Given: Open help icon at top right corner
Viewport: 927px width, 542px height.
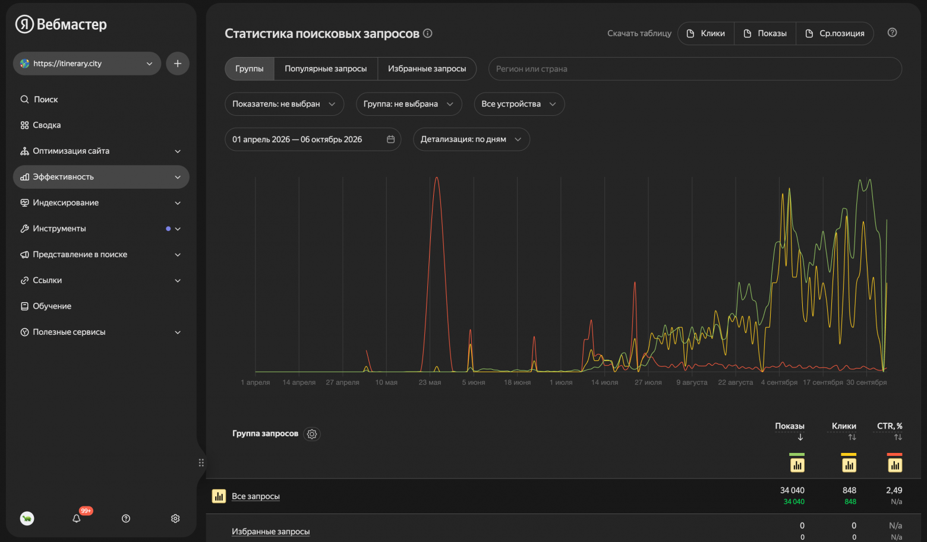Looking at the screenshot, I should pos(892,33).
